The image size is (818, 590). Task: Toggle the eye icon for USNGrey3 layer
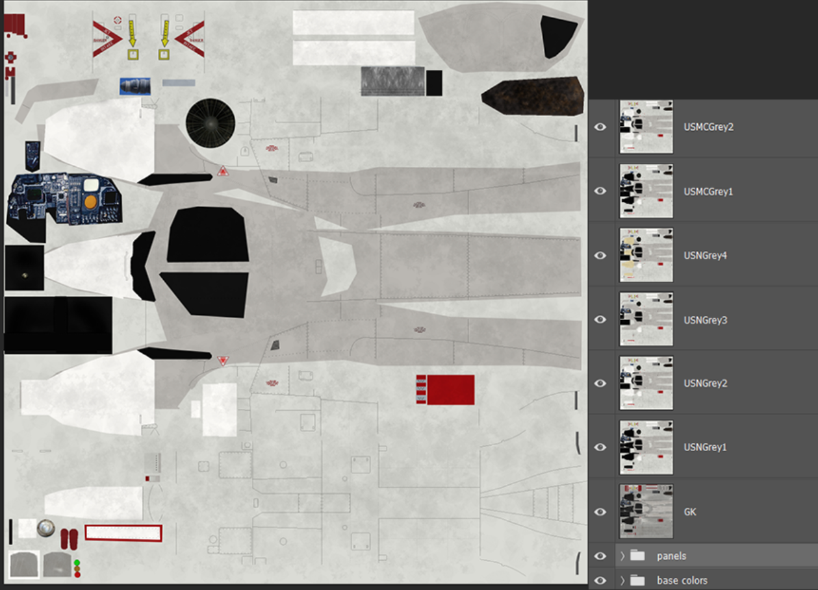[x=600, y=319]
